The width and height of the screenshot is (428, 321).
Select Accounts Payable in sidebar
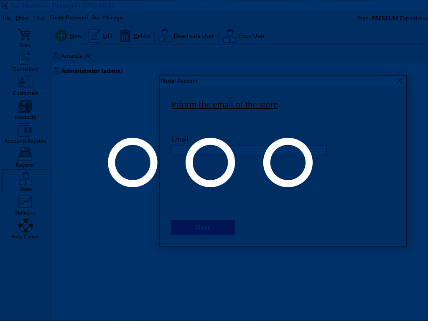[x=25, y=133]
